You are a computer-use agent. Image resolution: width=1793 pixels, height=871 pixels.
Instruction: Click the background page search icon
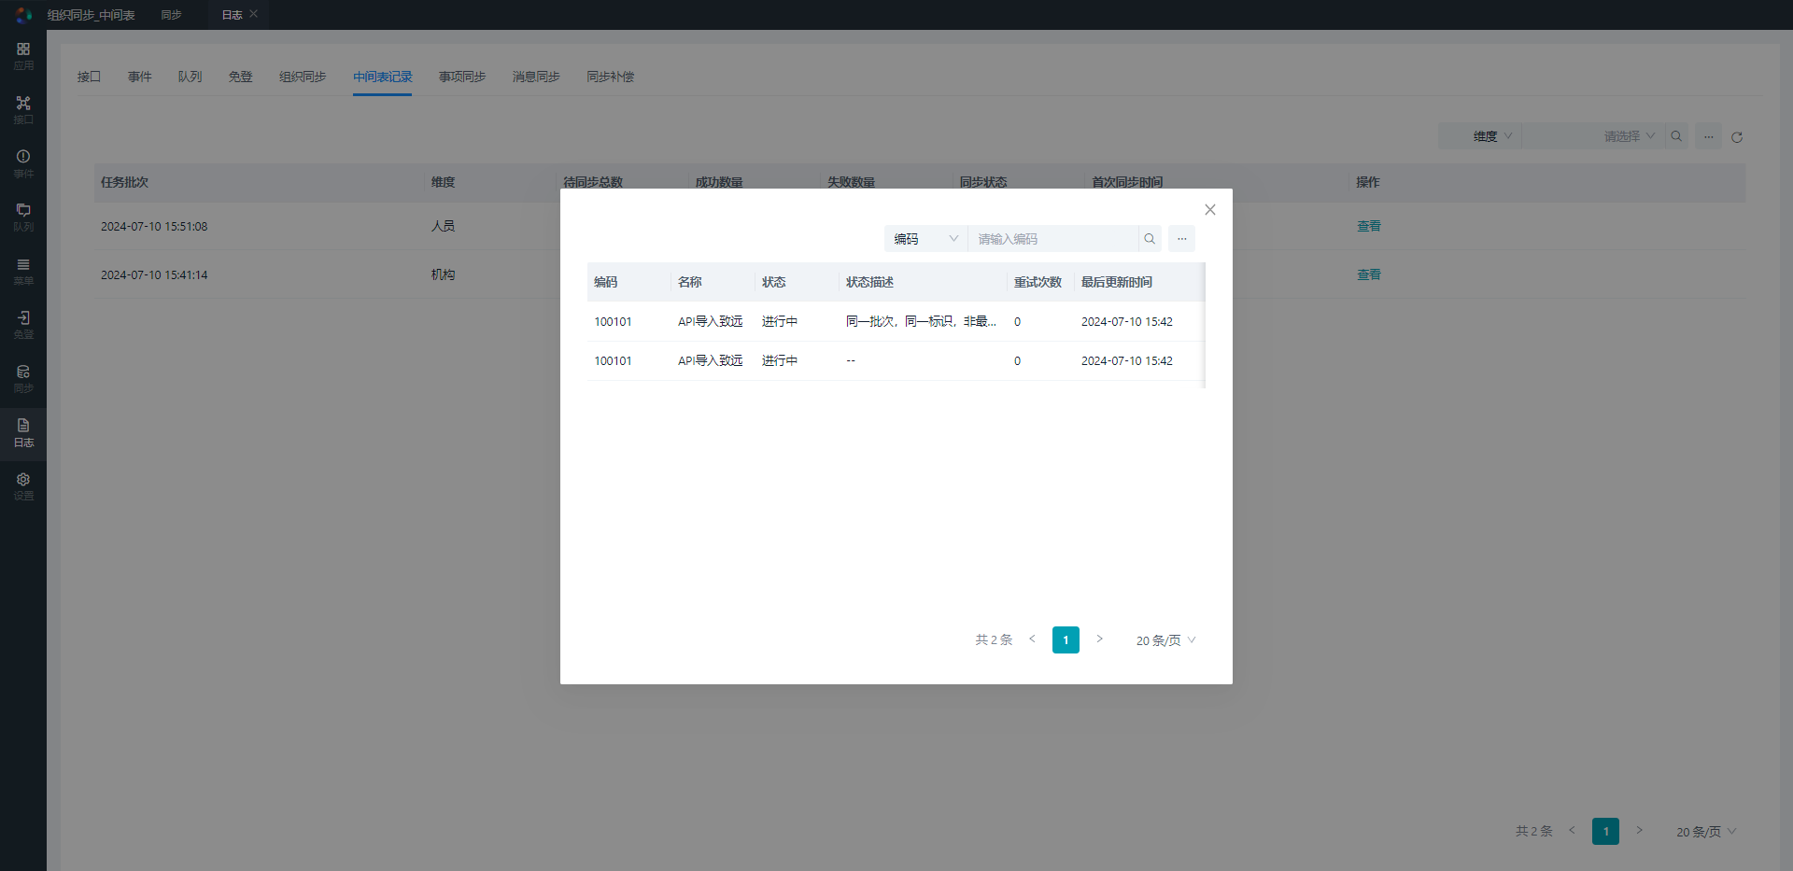tap(1676, 136)
